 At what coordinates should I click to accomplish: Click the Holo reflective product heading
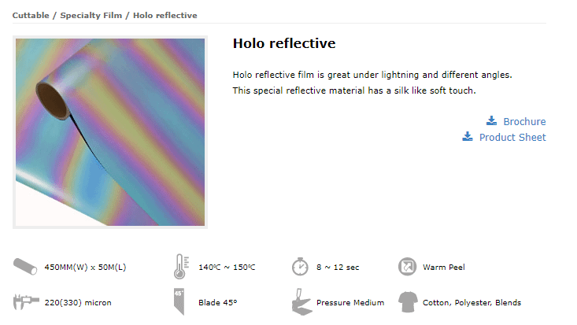point(284,43)
